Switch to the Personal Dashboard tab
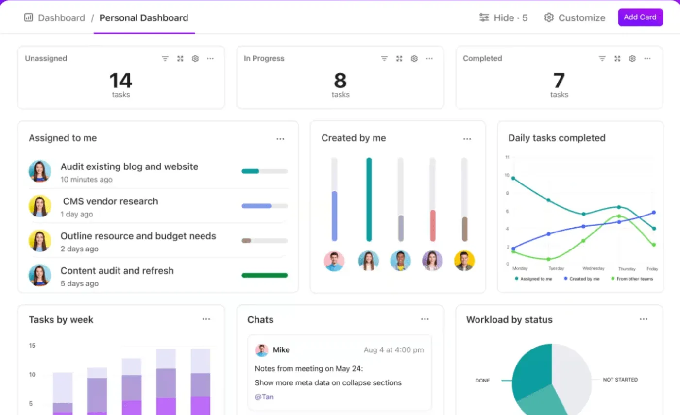 [x=144, y=18]
